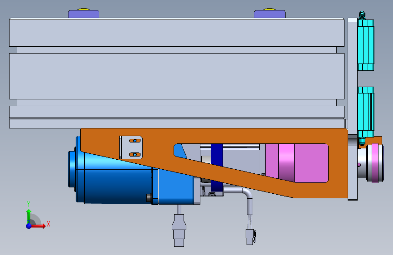Image resolution: width=393 pixels, height=255 pixels.
Task: Select the lower cyan cylinder
Action: click(366, 112)
